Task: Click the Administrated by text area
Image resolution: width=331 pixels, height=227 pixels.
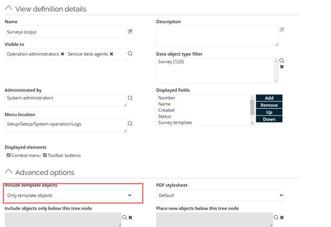Action: pyautogui.click(x=66, y=101)
